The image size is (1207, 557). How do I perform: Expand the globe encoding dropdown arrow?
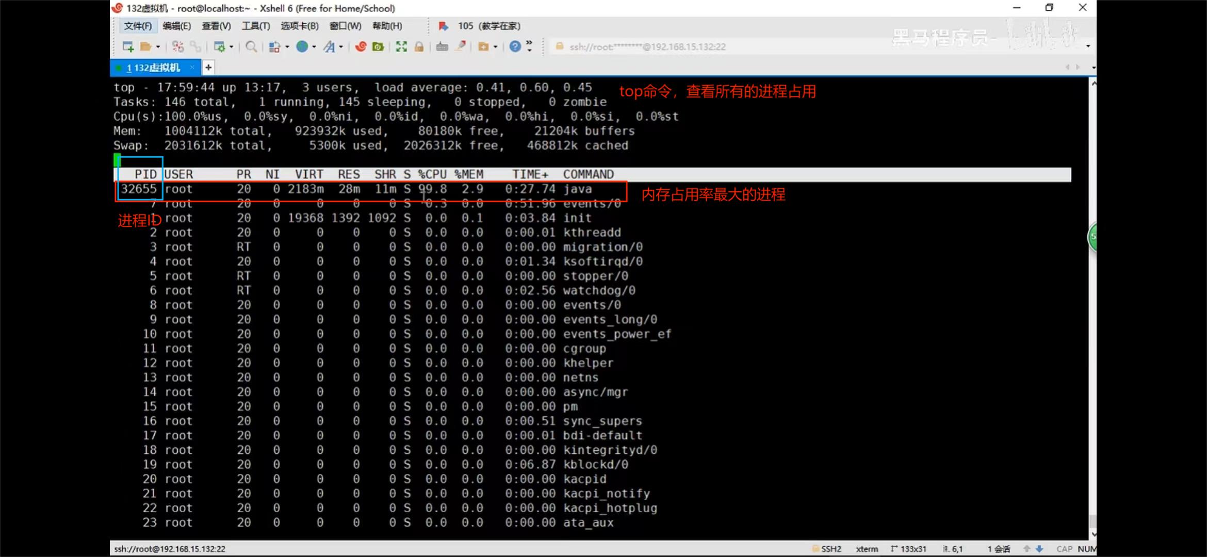tap(314, 47)
